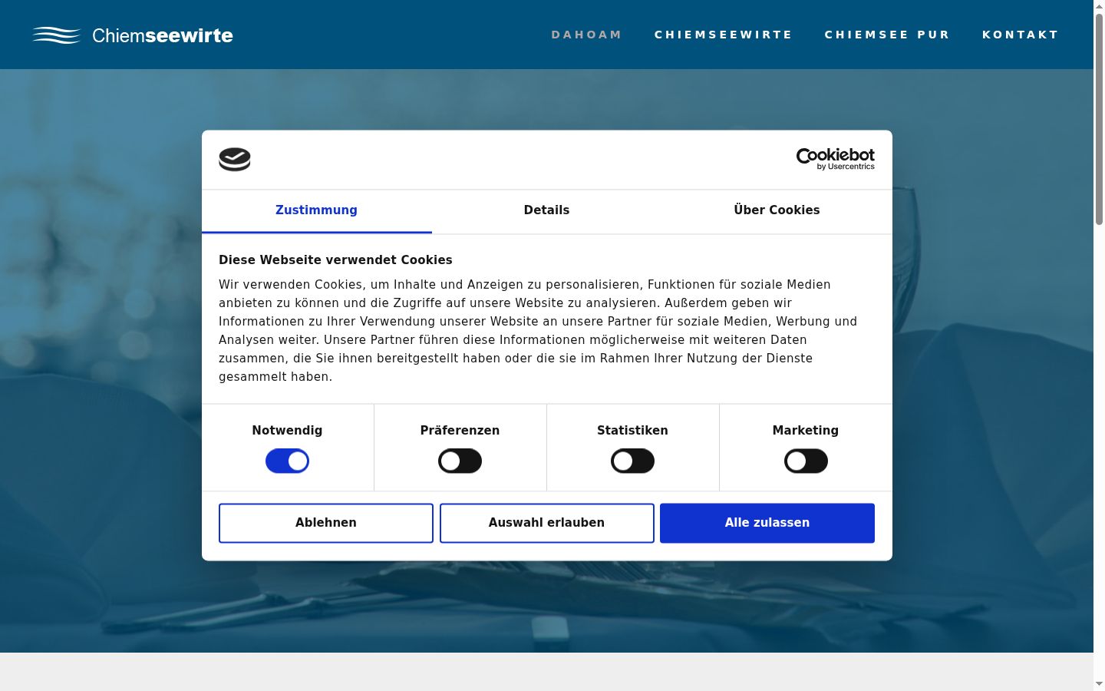This screenshot has height=691, width=1105.
Task: Toggle the Notwendig cookie switch
Action: (x=287, y=461)
